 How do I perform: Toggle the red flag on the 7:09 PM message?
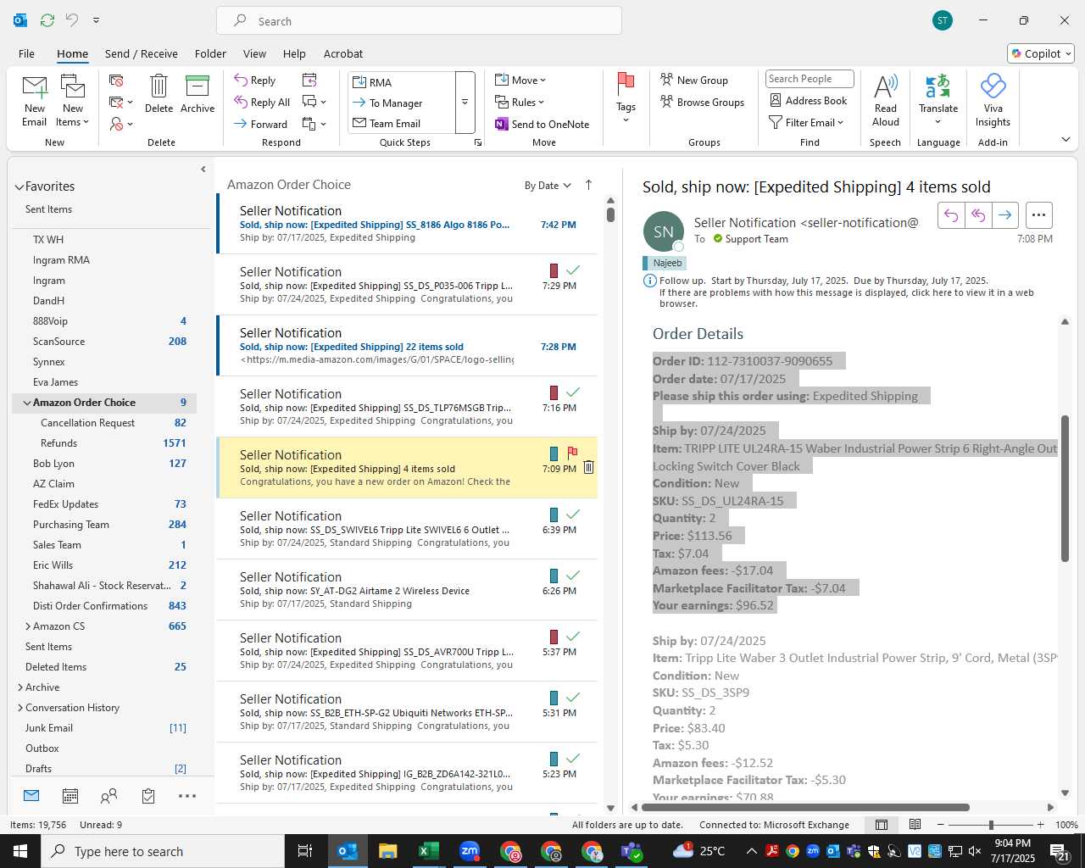point(572,453)
